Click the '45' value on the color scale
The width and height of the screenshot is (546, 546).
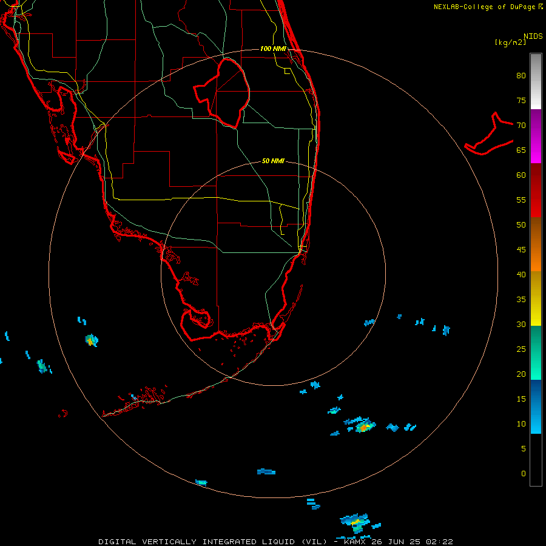tap(521, 250)
